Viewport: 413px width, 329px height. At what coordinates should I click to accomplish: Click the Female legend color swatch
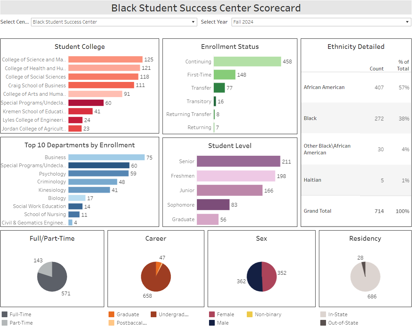click(212, 315)
